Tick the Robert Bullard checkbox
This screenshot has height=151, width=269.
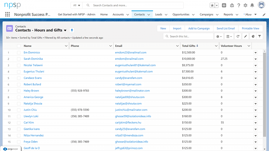click(19, 85)
